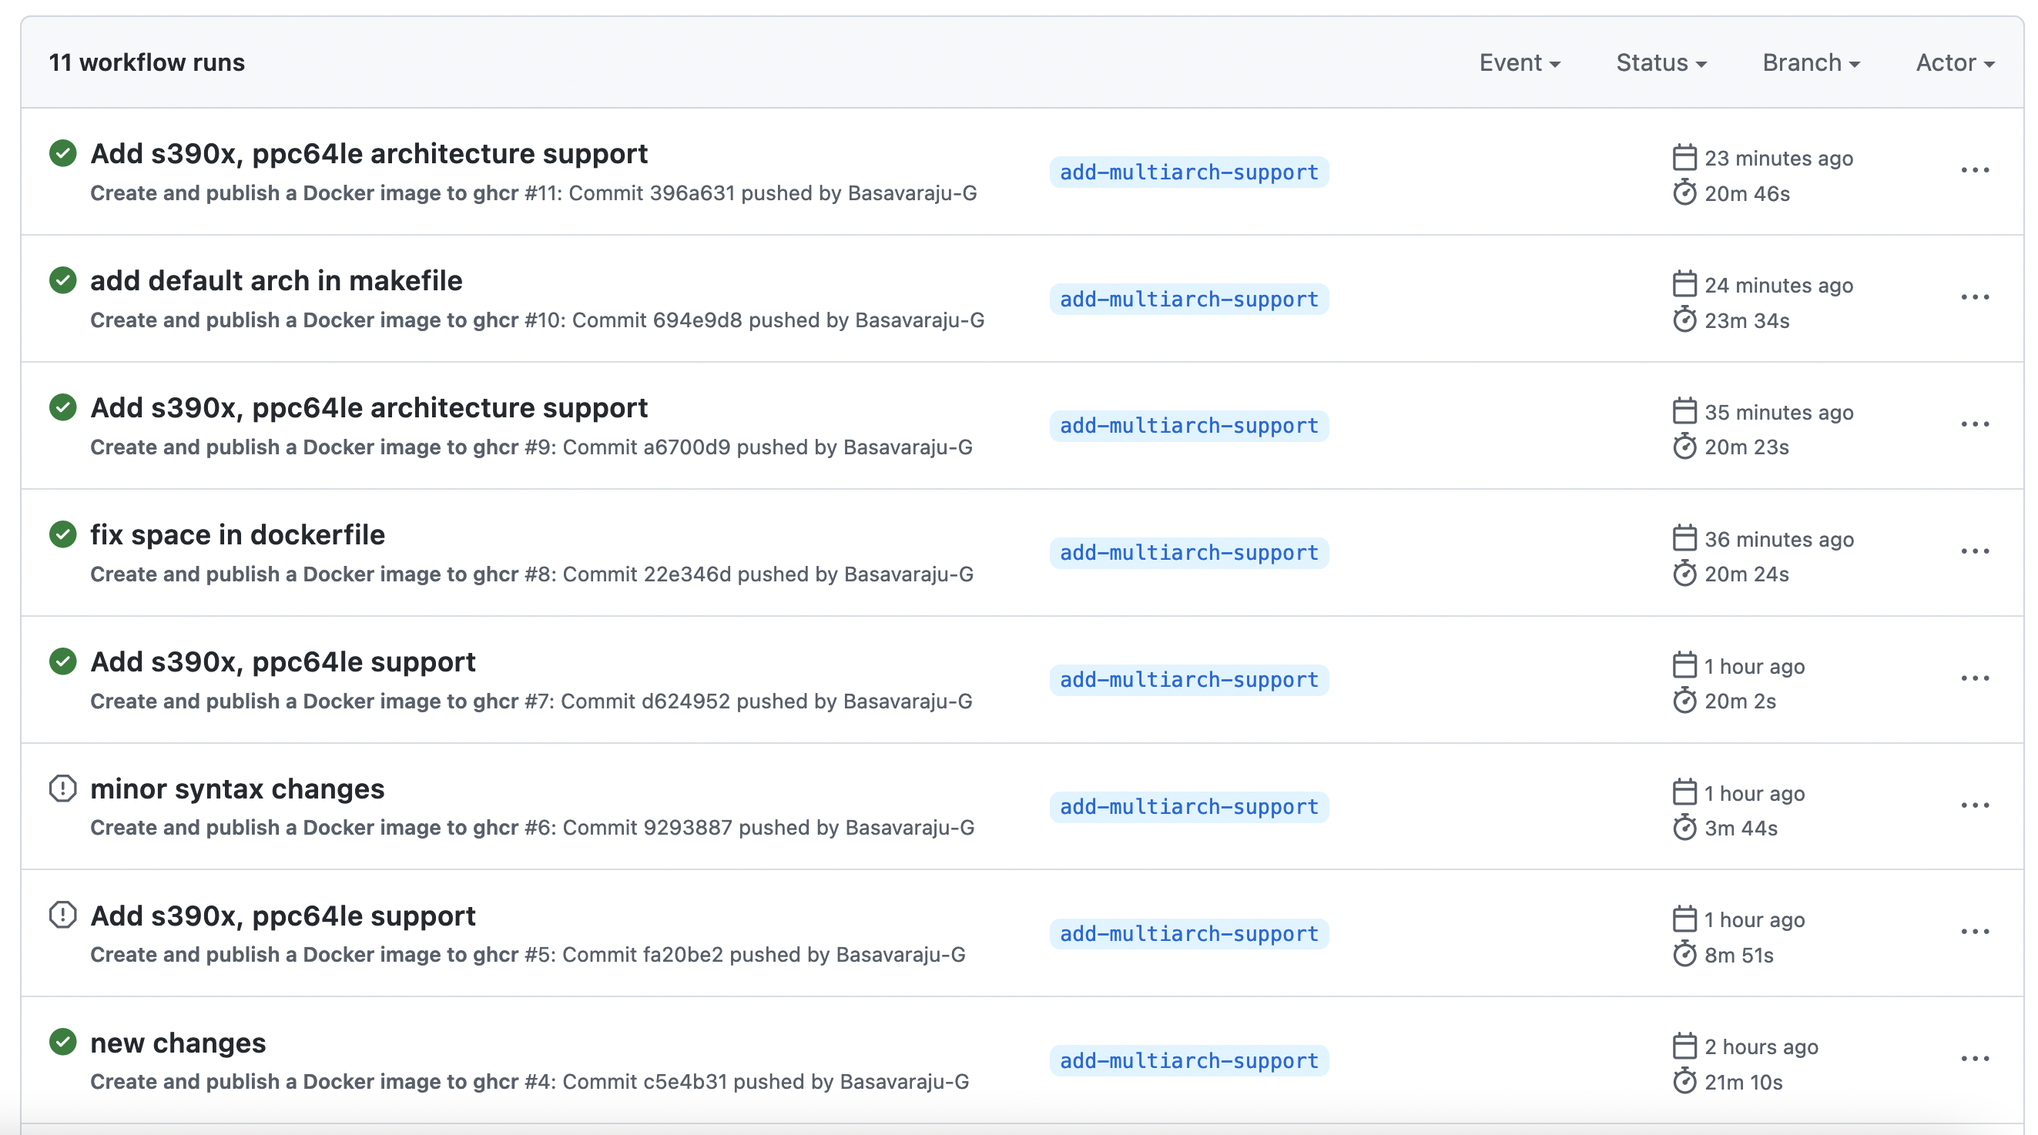The image size is (2038, 1135).
Task: Click the failed status icon for run #5
Action: pos(62,915)
